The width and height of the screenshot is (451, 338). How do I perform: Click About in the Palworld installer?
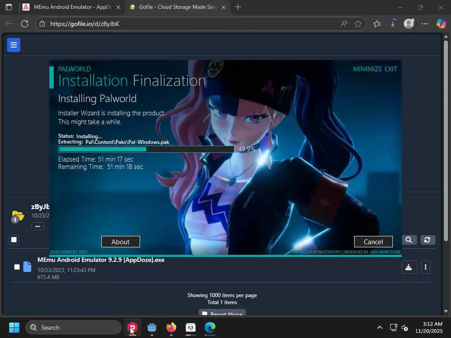121,242
